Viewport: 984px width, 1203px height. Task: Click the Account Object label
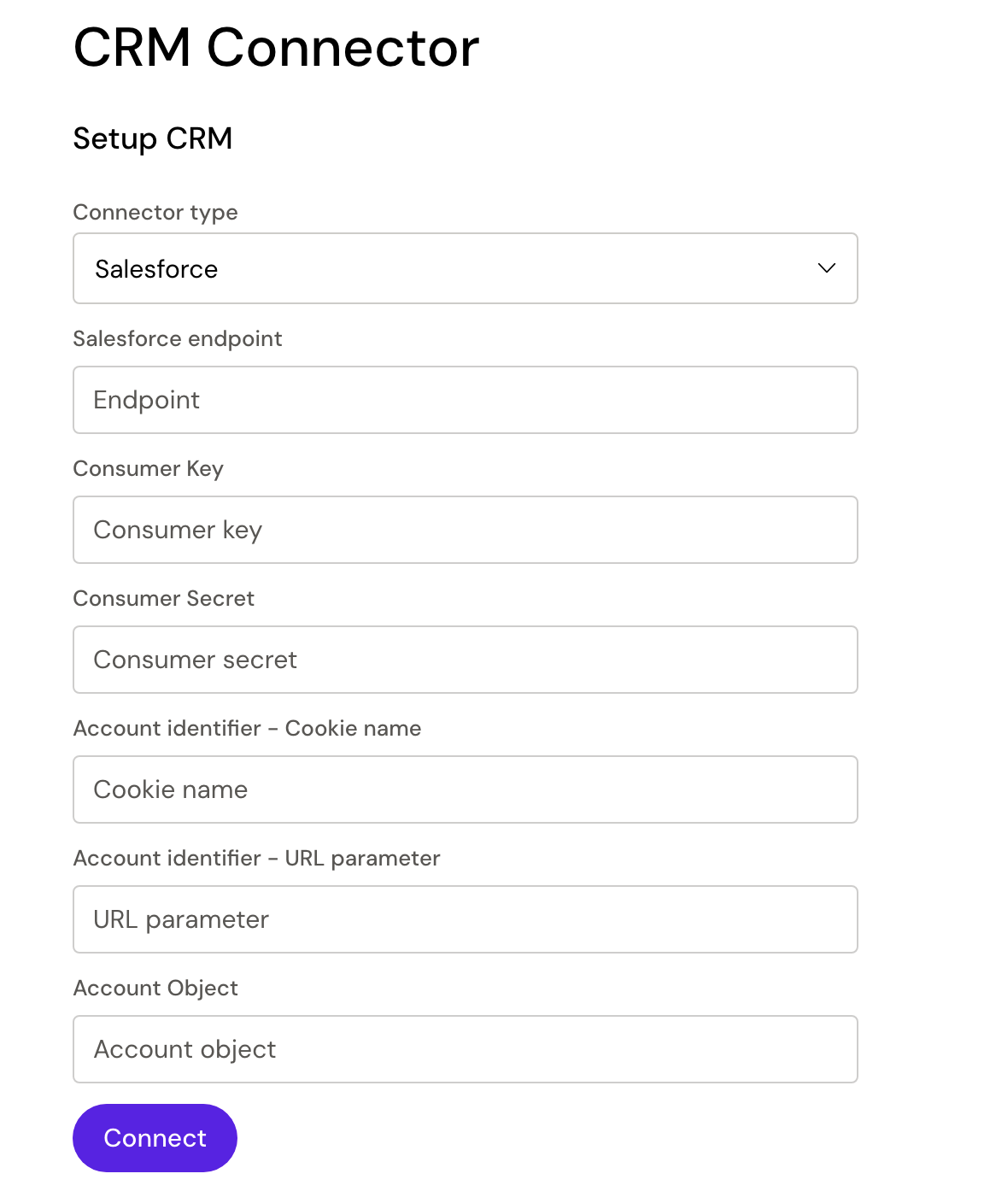click(155, 988)
